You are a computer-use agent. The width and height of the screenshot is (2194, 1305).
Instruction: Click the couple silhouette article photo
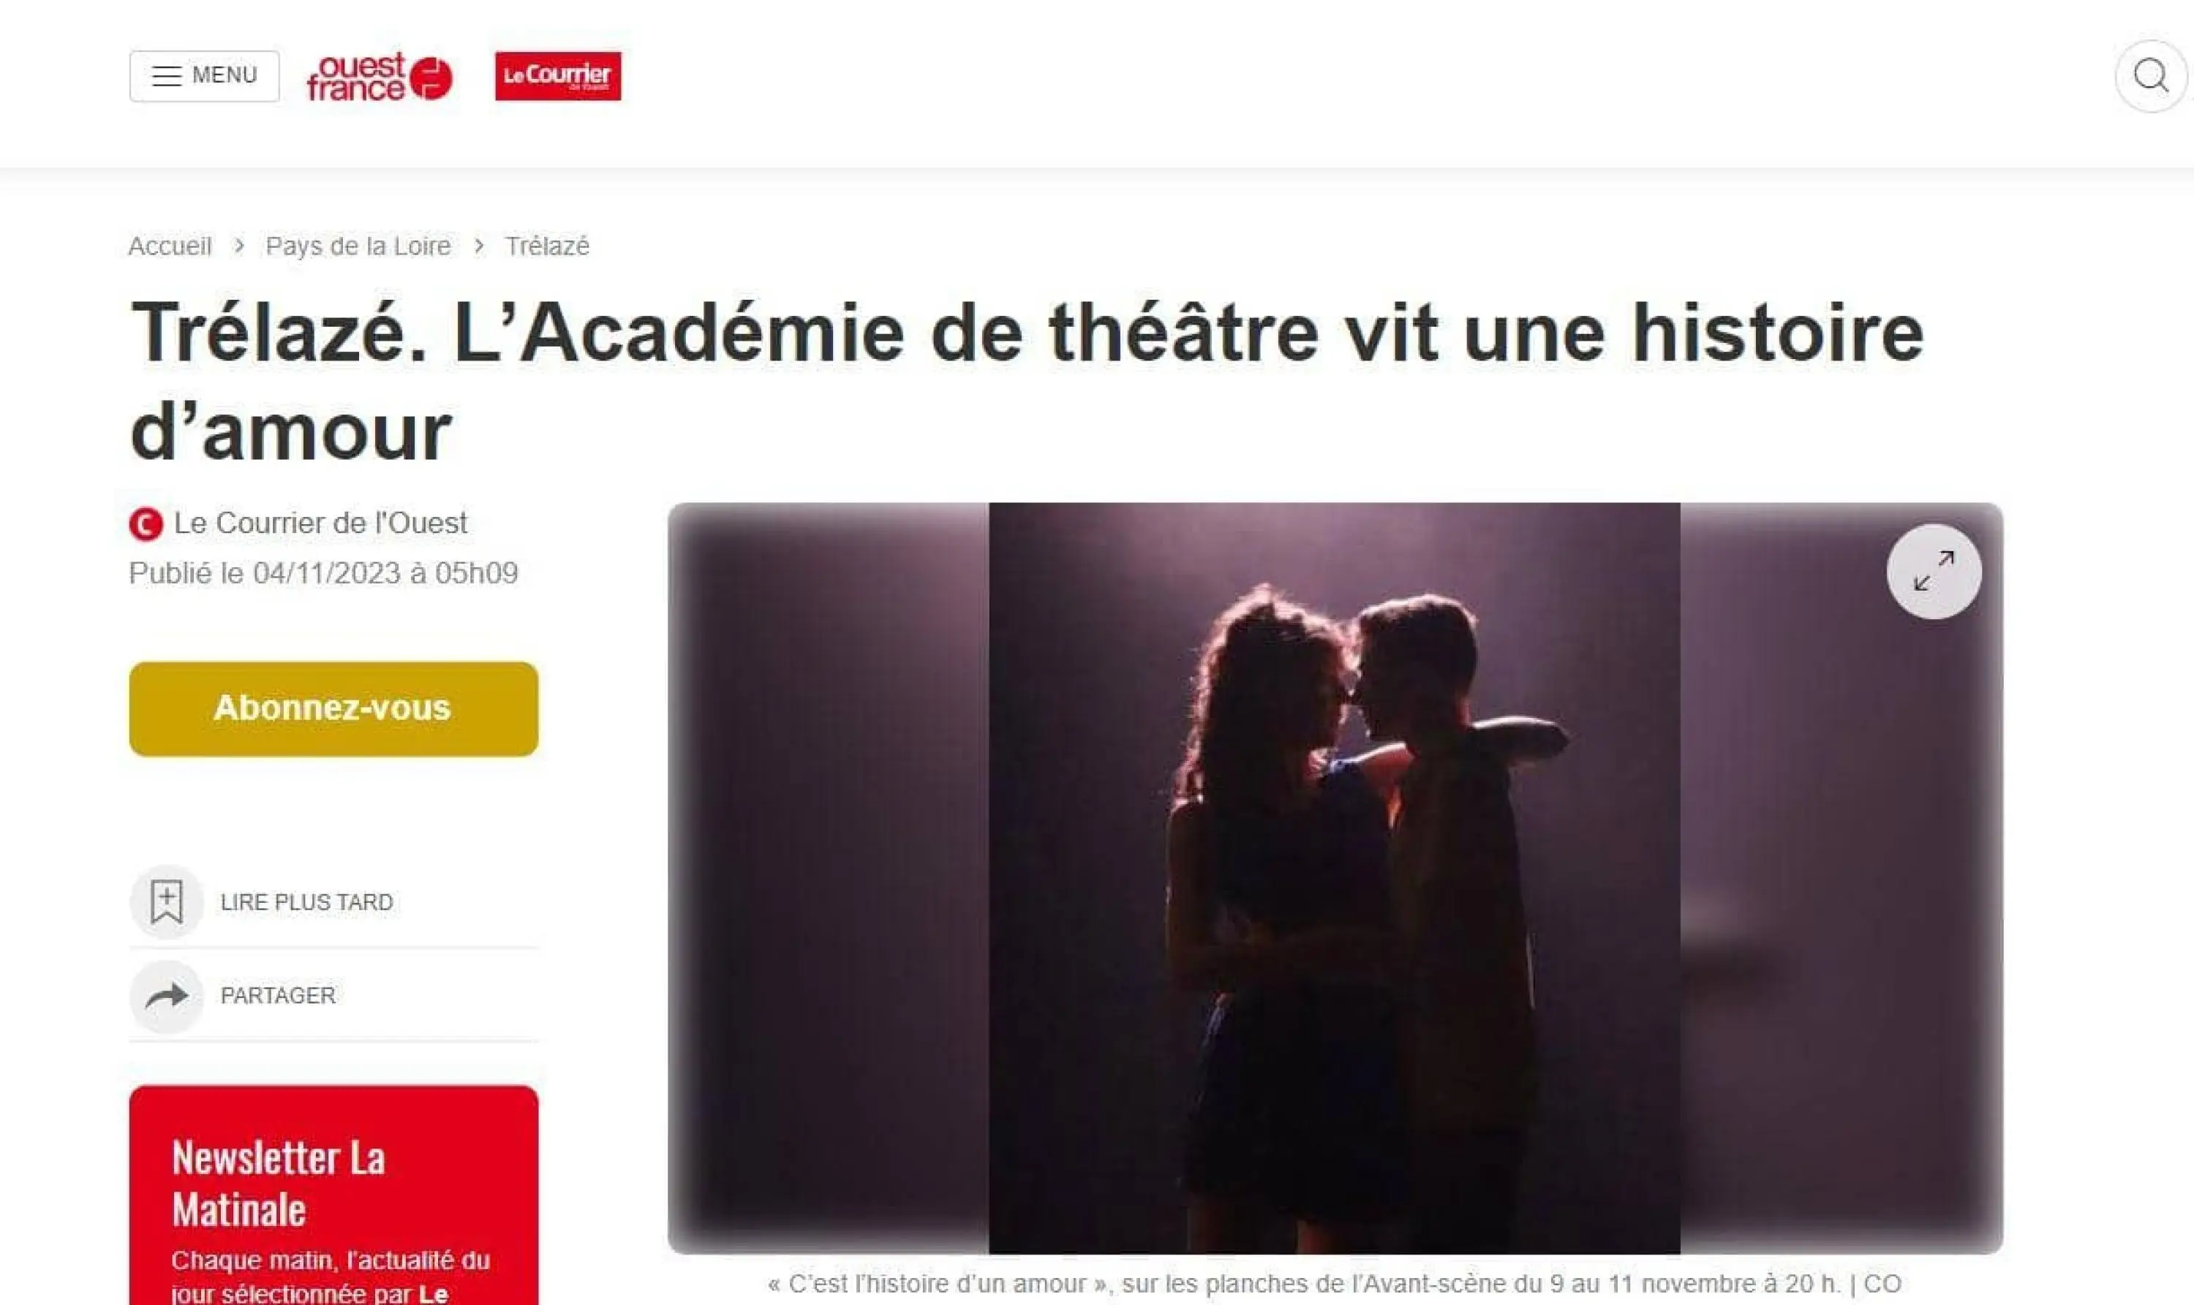(1335, 877)
